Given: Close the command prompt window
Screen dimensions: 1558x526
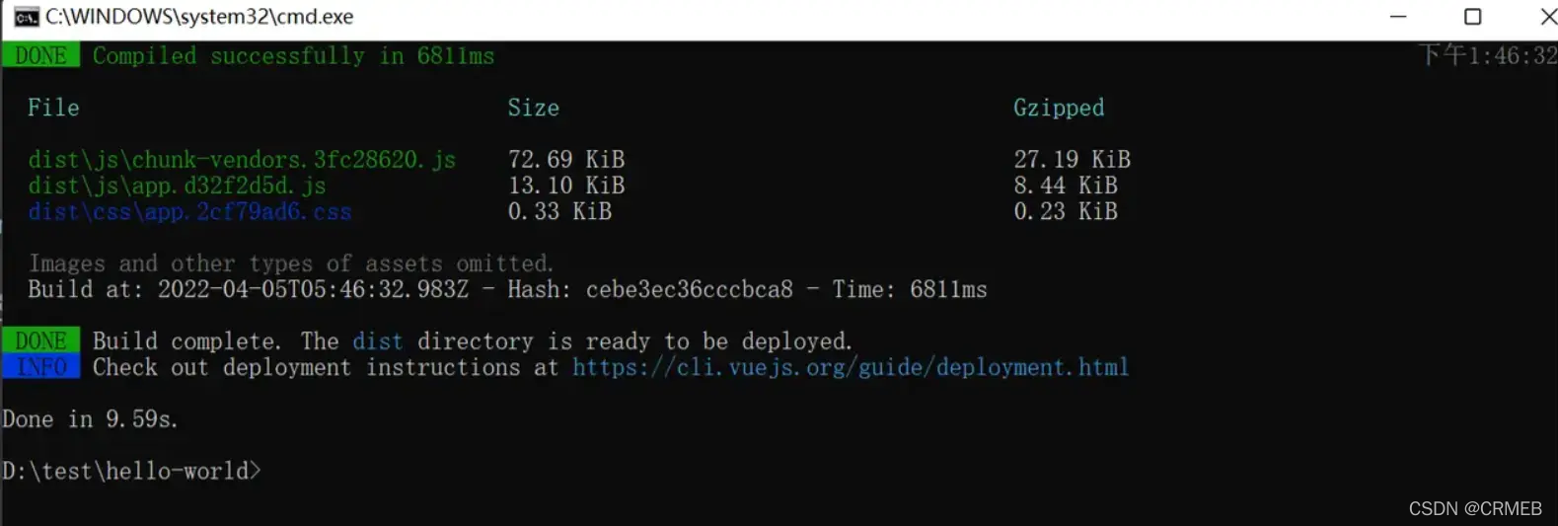Looking at the screenshot, I should tap(1546, 17).
